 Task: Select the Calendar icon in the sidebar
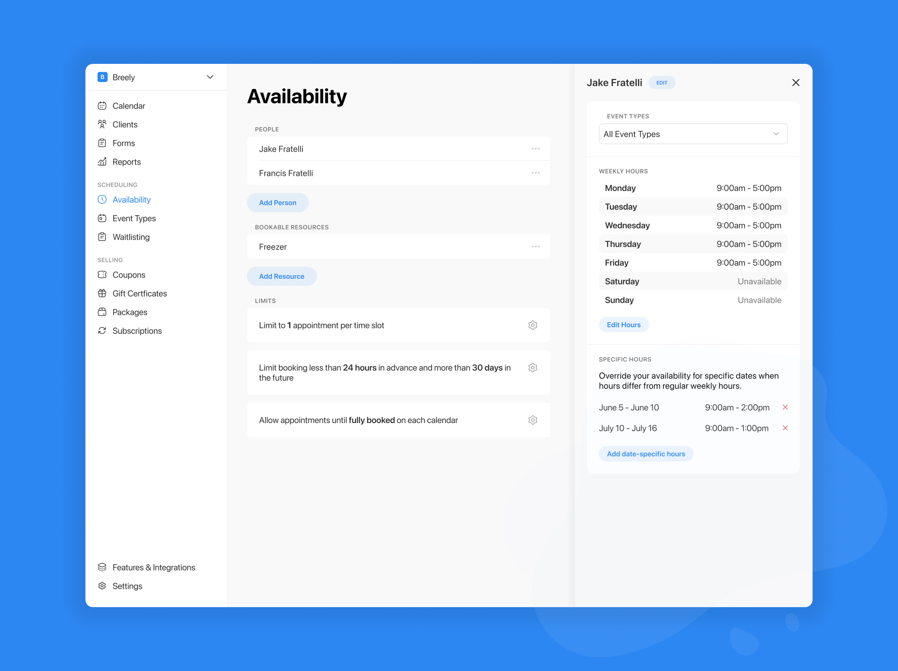pos(102,106)
